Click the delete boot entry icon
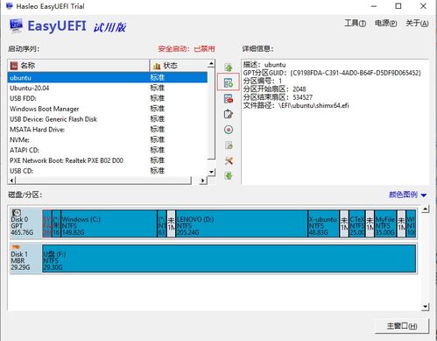This screenshot has width=437, height=341. (x=229, y=99)
